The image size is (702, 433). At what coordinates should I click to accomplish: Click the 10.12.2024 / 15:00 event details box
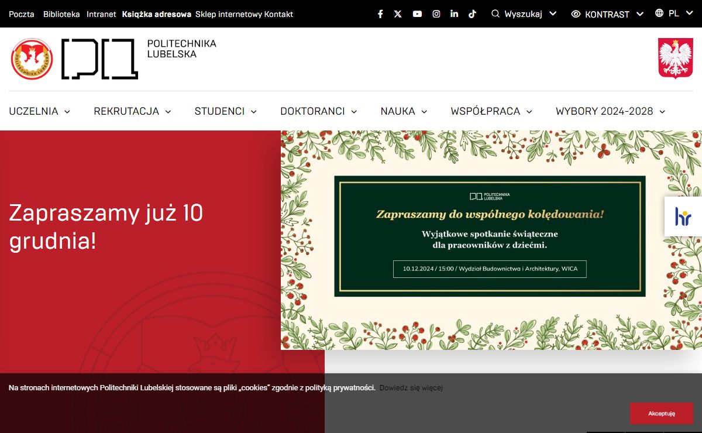point(490,269)
